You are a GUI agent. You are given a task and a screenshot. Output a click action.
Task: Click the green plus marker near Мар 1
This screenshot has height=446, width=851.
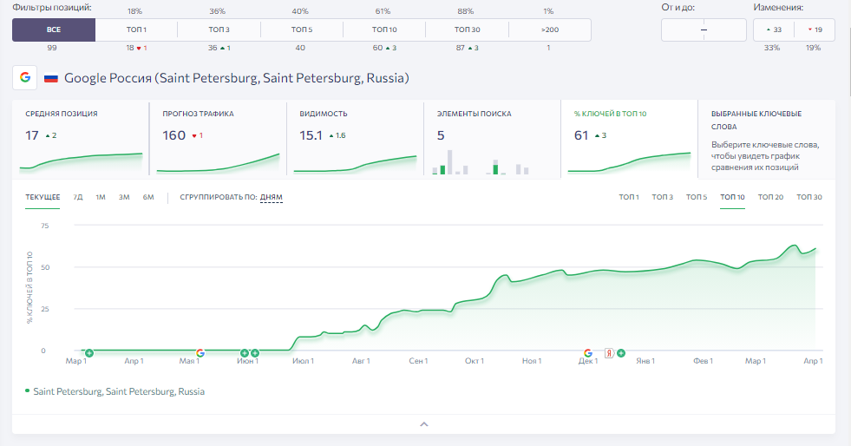pos(89,353)
